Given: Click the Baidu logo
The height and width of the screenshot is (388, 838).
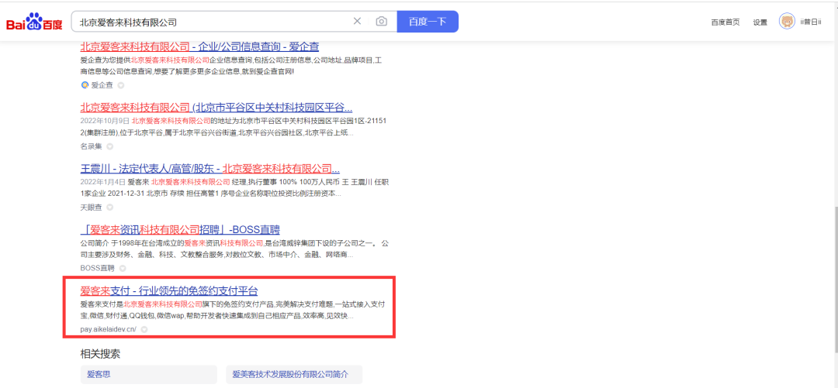Looking at the screenshot, I should (35, 22).
